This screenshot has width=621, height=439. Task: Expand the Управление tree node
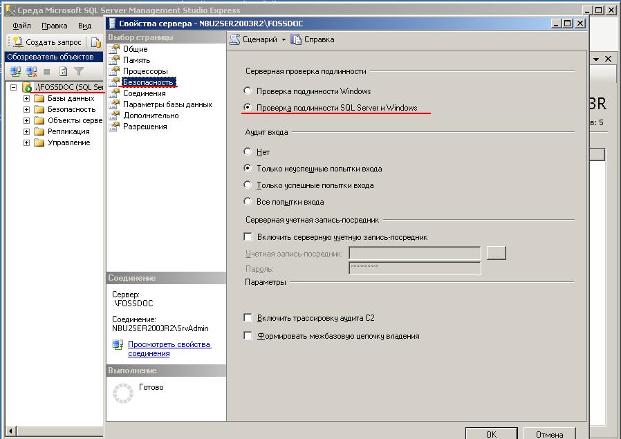point(26,143)
